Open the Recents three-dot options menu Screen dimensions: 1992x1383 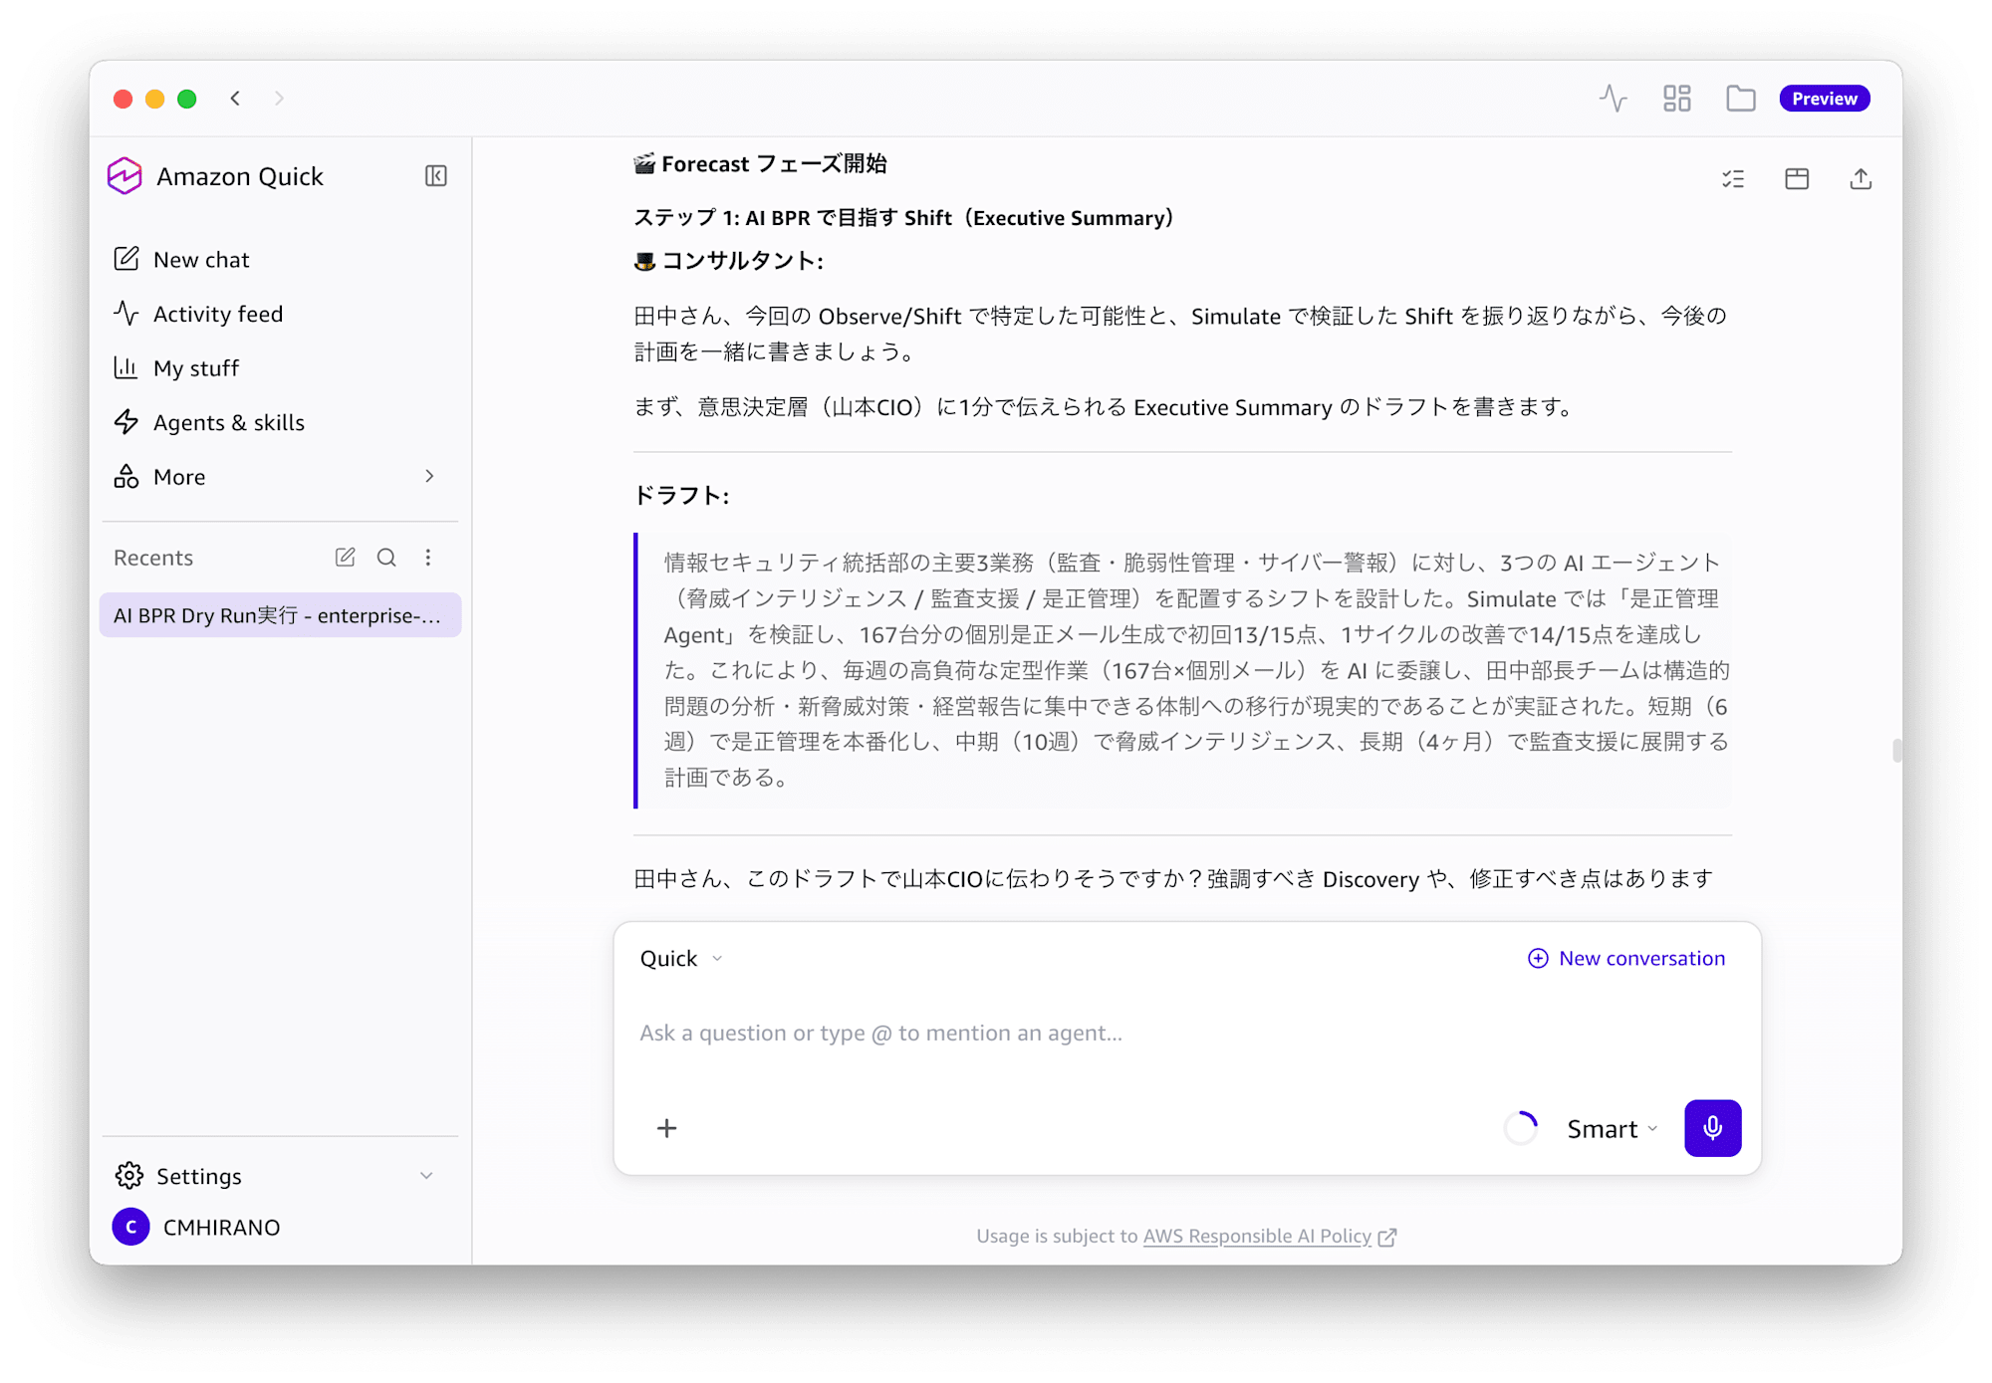click(428, 558)
